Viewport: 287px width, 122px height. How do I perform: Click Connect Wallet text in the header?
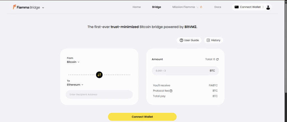(x=250, y=7)
